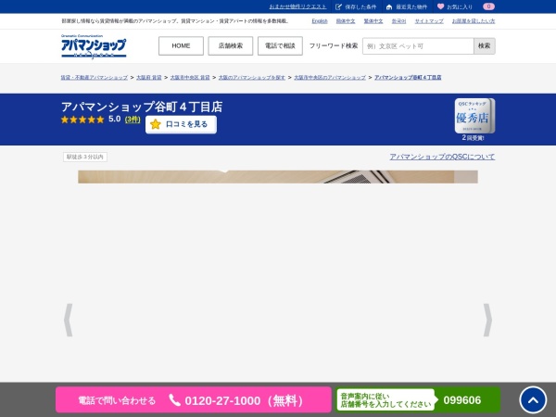Open the 保存した条件 link text
The height and width of the screenshot is (417, 556).
(x=360, y=6)
